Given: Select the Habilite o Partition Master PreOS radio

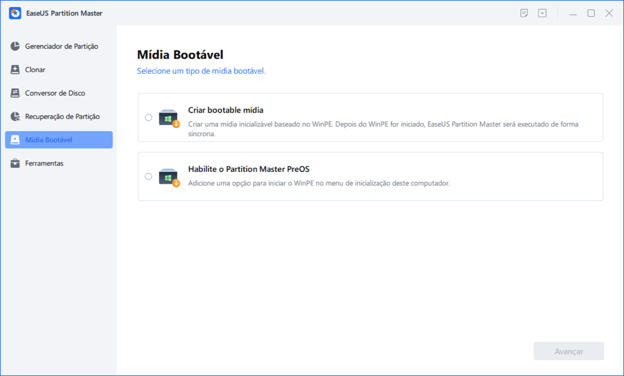Looking at the screenshot, I should (x=149, y=177).
